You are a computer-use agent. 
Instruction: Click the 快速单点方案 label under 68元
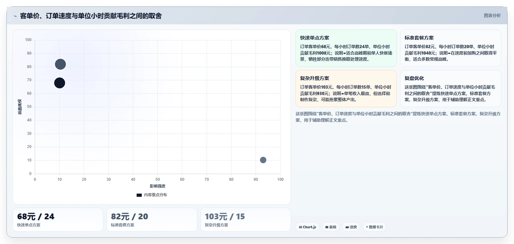pos(29,225)
